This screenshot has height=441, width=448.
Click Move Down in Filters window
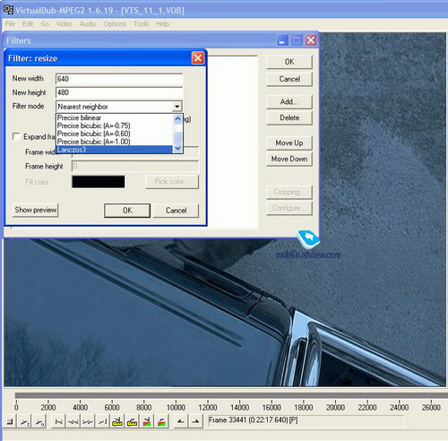coord(289,159)
